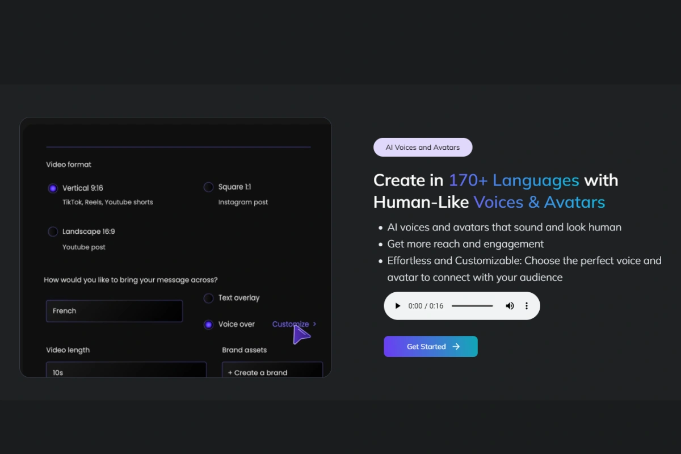681x454 pixels.
Task: Click the "Instagram post" caption
Action: pyautogui.click(x=243, y=202)
